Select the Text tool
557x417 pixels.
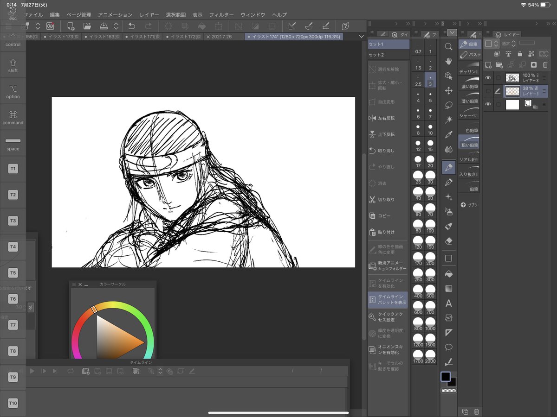click(448, 303)
